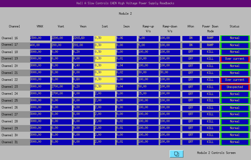Select the Channel 16 HVon ON field
The height and width of the screenshot is (160, 251).
point(191,38)
